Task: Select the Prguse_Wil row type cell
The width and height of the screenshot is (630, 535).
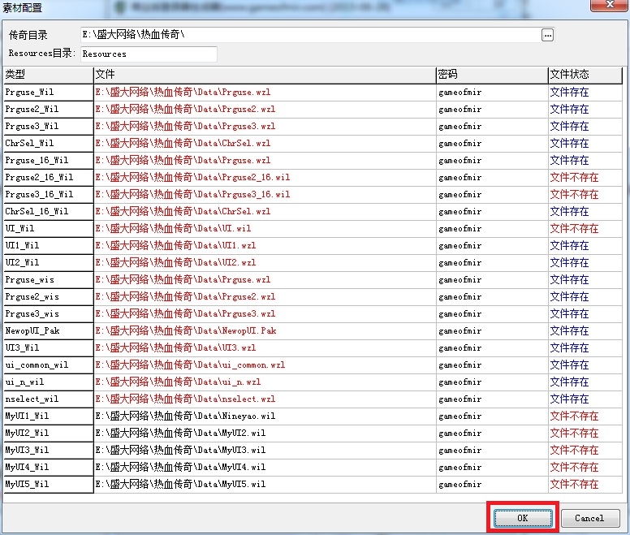Action: point(47,93)
